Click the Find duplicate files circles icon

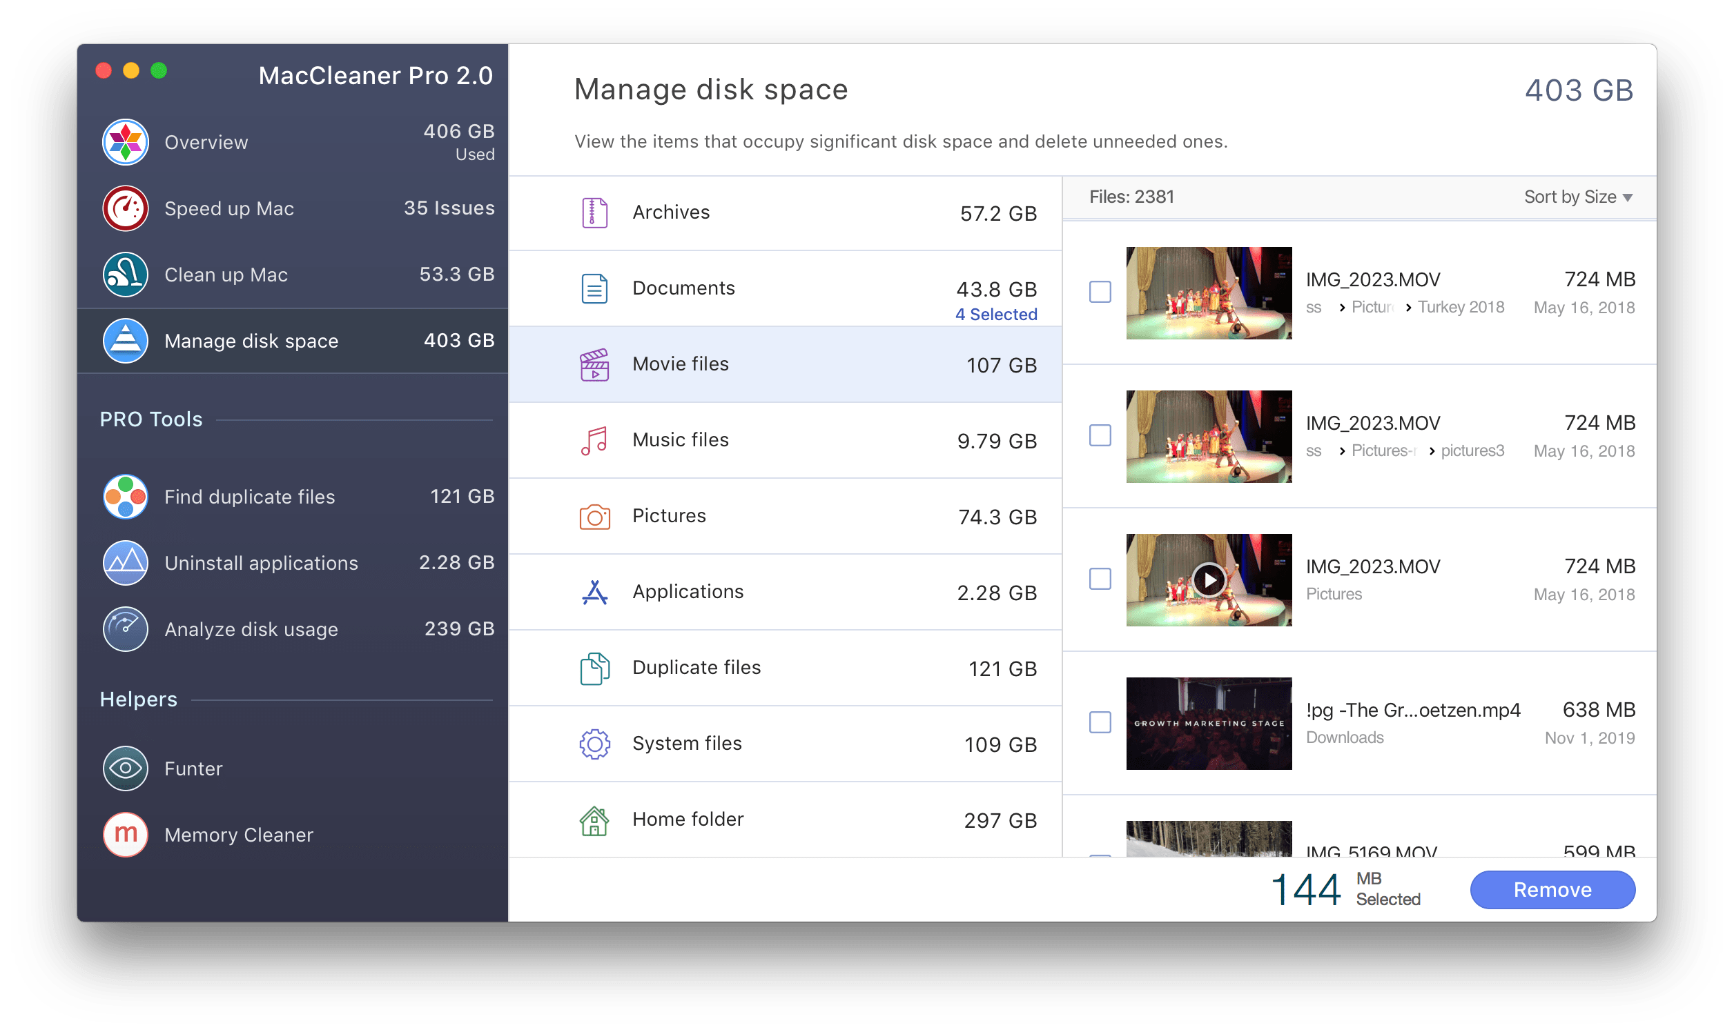125,497
